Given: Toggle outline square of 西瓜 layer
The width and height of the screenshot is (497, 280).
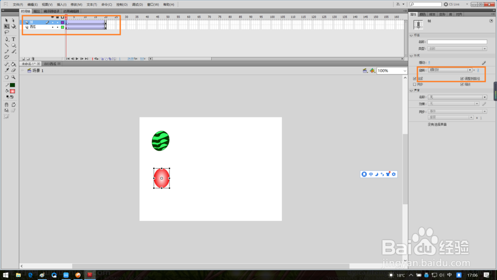Looking at the screenshot, I should point(63,27).
